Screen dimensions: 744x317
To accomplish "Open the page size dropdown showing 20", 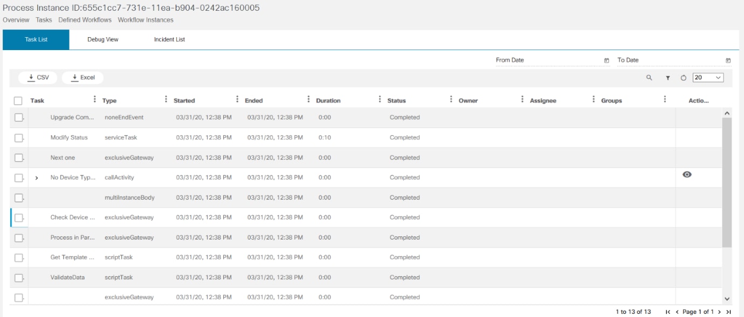I will coord(708,78).
